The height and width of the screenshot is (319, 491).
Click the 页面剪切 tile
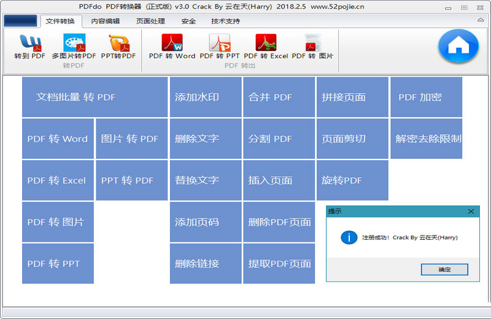[352, 139]
